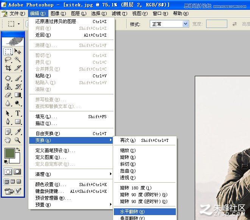Image resolution: width=250 pixels, height=220 pixels.
Task: Select the Pen tool
Action: pyautogui.click(x=8, y=122)
